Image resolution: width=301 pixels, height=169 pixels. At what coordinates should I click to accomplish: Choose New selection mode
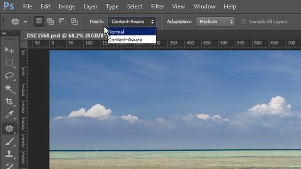pos(39,22)
